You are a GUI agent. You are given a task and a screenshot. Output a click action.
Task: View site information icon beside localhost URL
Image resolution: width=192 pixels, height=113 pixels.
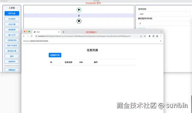coord(36,36)
